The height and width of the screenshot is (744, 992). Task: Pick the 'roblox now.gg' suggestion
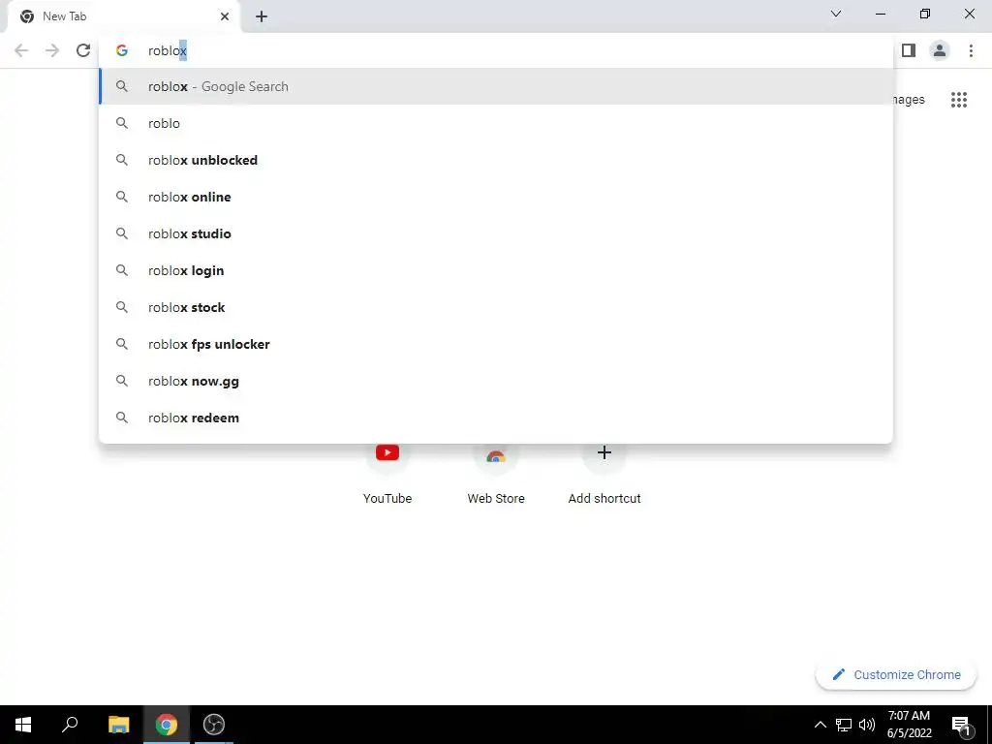(495, 381)
